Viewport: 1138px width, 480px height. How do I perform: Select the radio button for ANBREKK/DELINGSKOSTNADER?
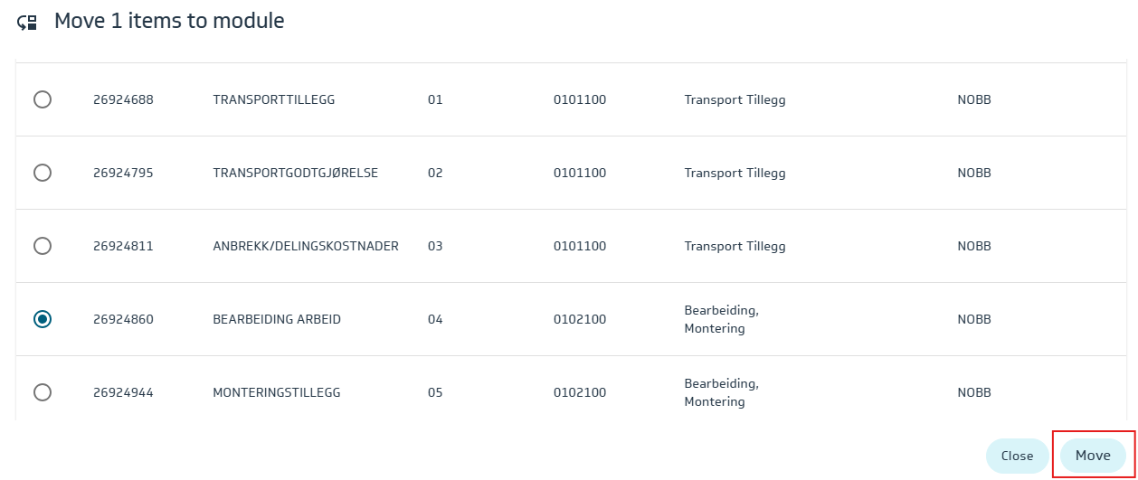tap(43, 246)
